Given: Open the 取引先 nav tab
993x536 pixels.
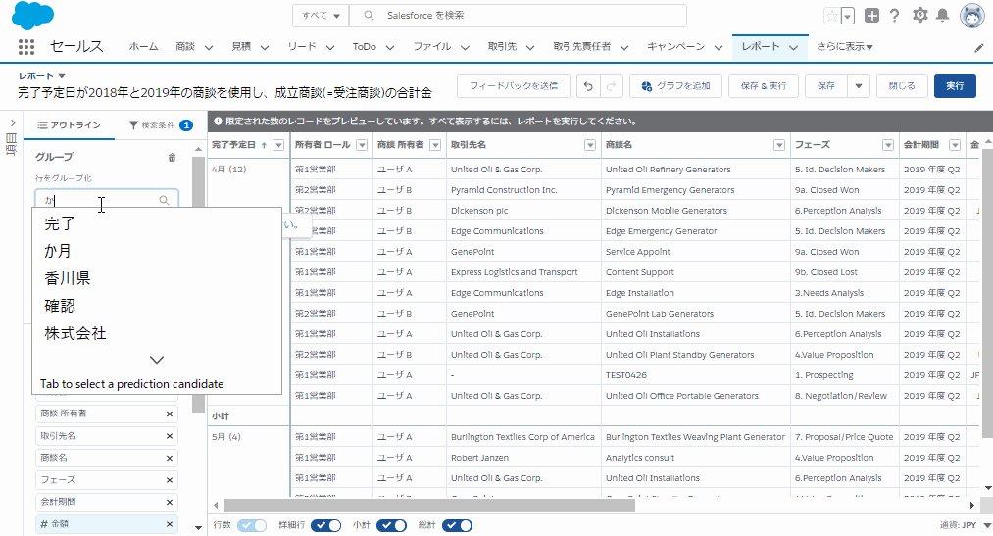Looking at the screenshot, I should [x=502, y=47].
